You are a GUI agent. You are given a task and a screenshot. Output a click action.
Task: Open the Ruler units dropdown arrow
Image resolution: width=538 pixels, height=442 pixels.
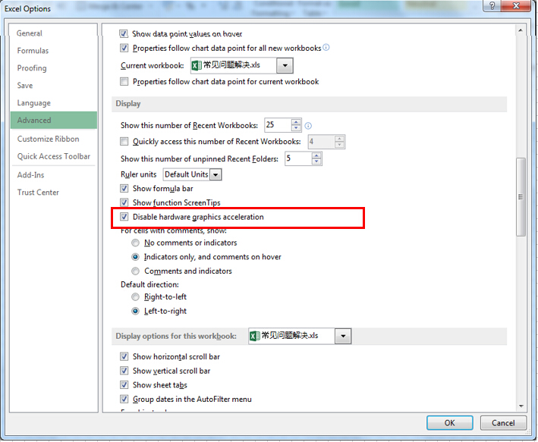pyautogui.click(x=216, y=174)
